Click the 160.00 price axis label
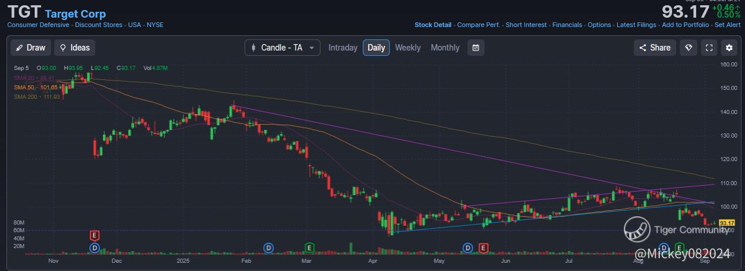745x271 pixels. (x=729, y=64)
